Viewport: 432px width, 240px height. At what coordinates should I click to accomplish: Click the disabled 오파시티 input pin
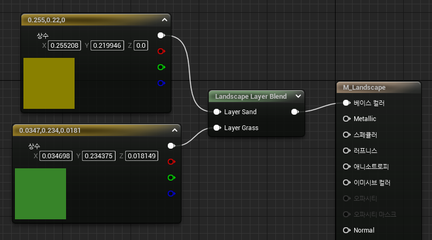[x=347, y=198]
